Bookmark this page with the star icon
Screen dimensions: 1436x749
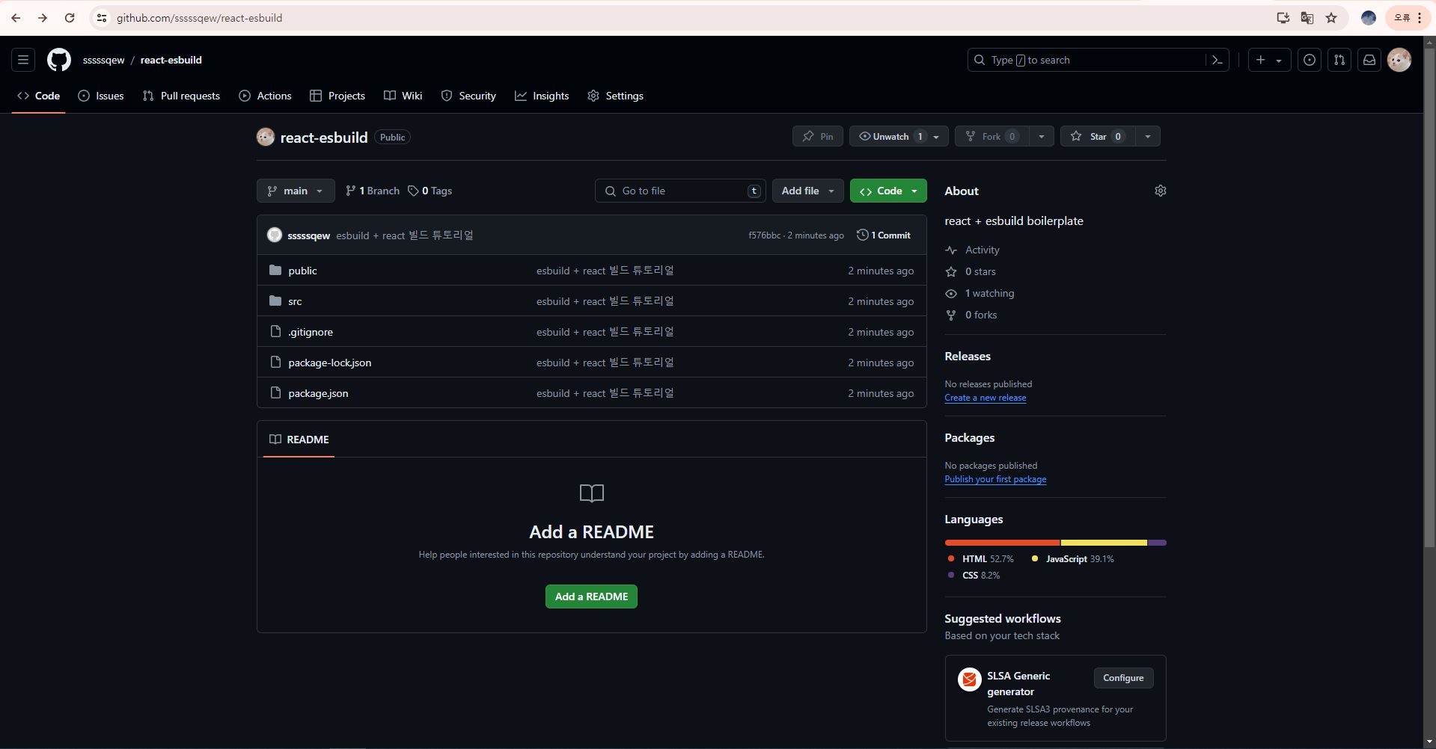coord(1331,18)
